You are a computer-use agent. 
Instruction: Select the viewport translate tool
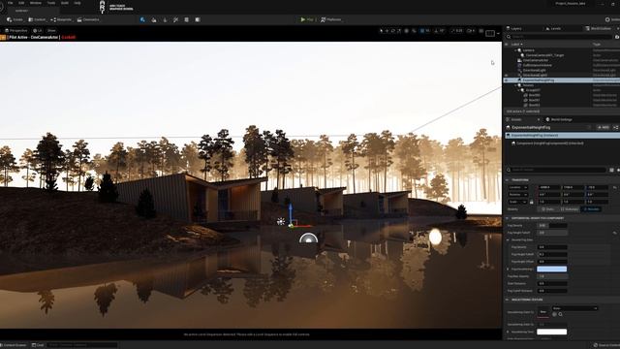(387, 30)
